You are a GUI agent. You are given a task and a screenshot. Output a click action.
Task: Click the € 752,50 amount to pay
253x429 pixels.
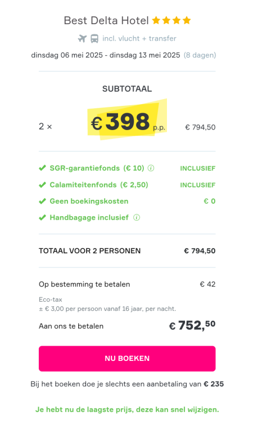coord(192,325)
